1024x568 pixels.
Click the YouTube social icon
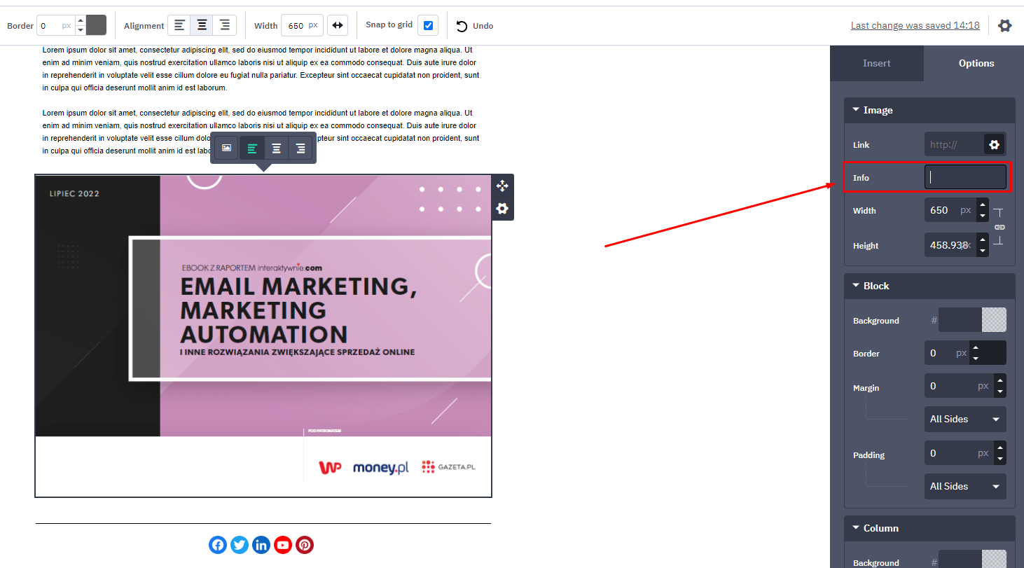283,545
